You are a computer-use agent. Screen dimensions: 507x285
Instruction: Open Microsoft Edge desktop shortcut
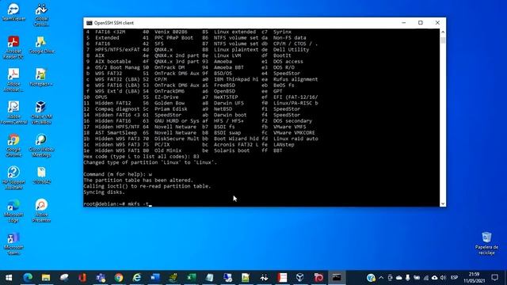13,211
